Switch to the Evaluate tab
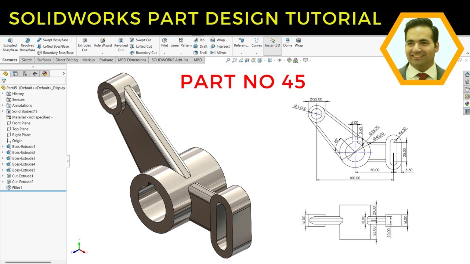The width and height of the screenshot is (470, 264). pyautogui.click(x=106, y=60)
